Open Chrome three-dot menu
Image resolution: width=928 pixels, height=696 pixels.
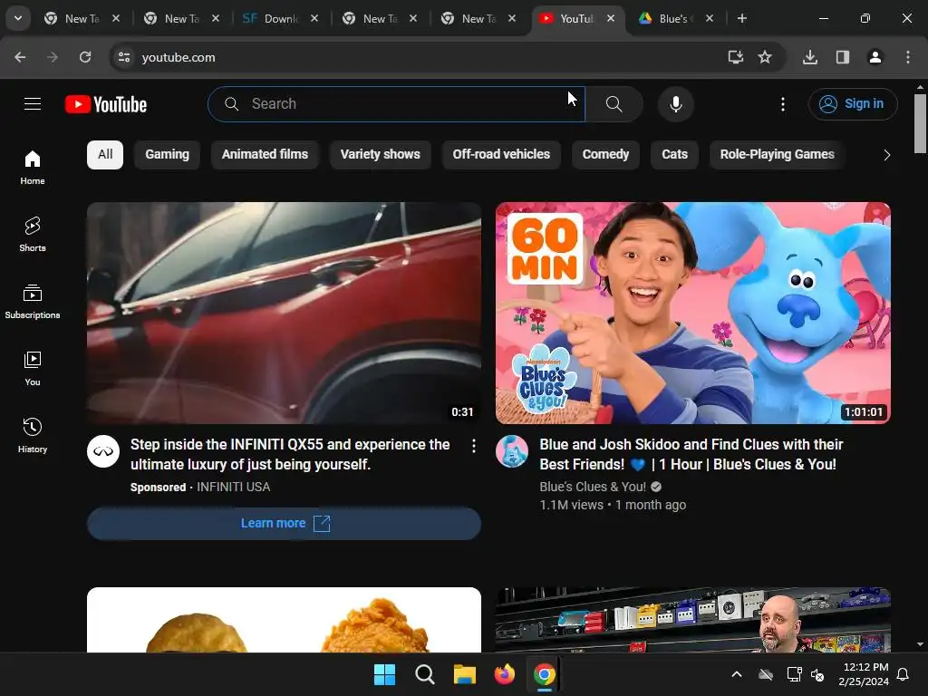pos(908,57)
